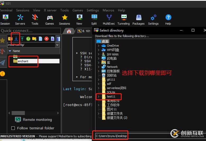Click the SFTP horizontal scrollbar thumb

pyautogui.click(x=18, y=113)
